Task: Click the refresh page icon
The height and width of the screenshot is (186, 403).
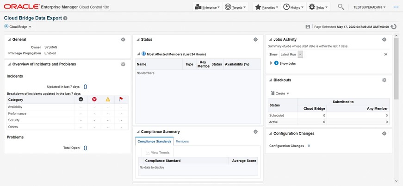Action: point(393,27)
